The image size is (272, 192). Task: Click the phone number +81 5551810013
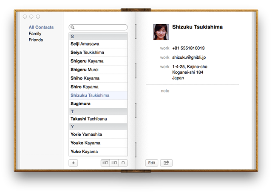click(188, 48)
